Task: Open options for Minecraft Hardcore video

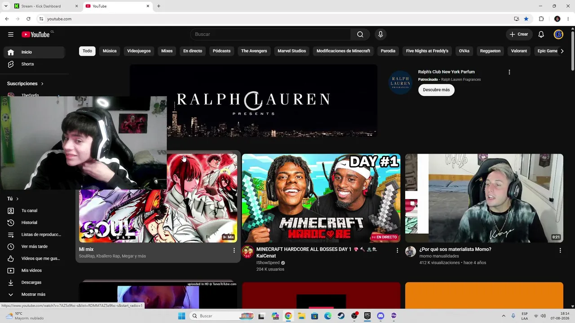Action: pyautogui.click(x=397, y=250)
